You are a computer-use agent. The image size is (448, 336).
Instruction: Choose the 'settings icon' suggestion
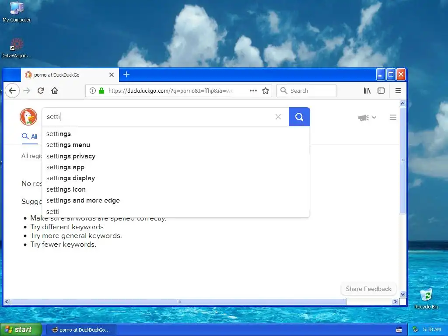click(176, 189)
